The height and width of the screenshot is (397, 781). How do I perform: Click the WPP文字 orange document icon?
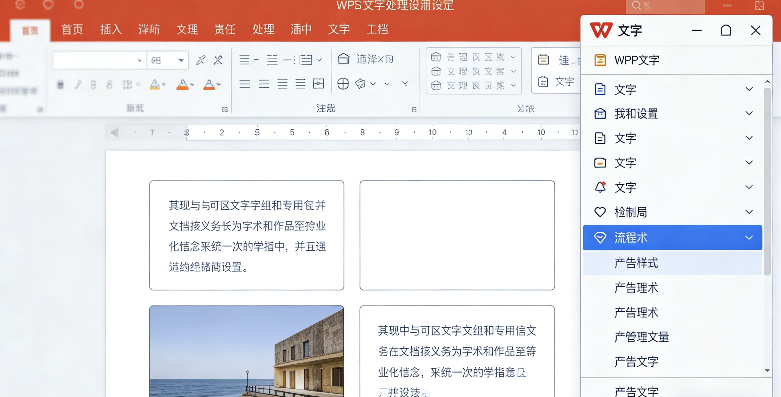point(600,60)
